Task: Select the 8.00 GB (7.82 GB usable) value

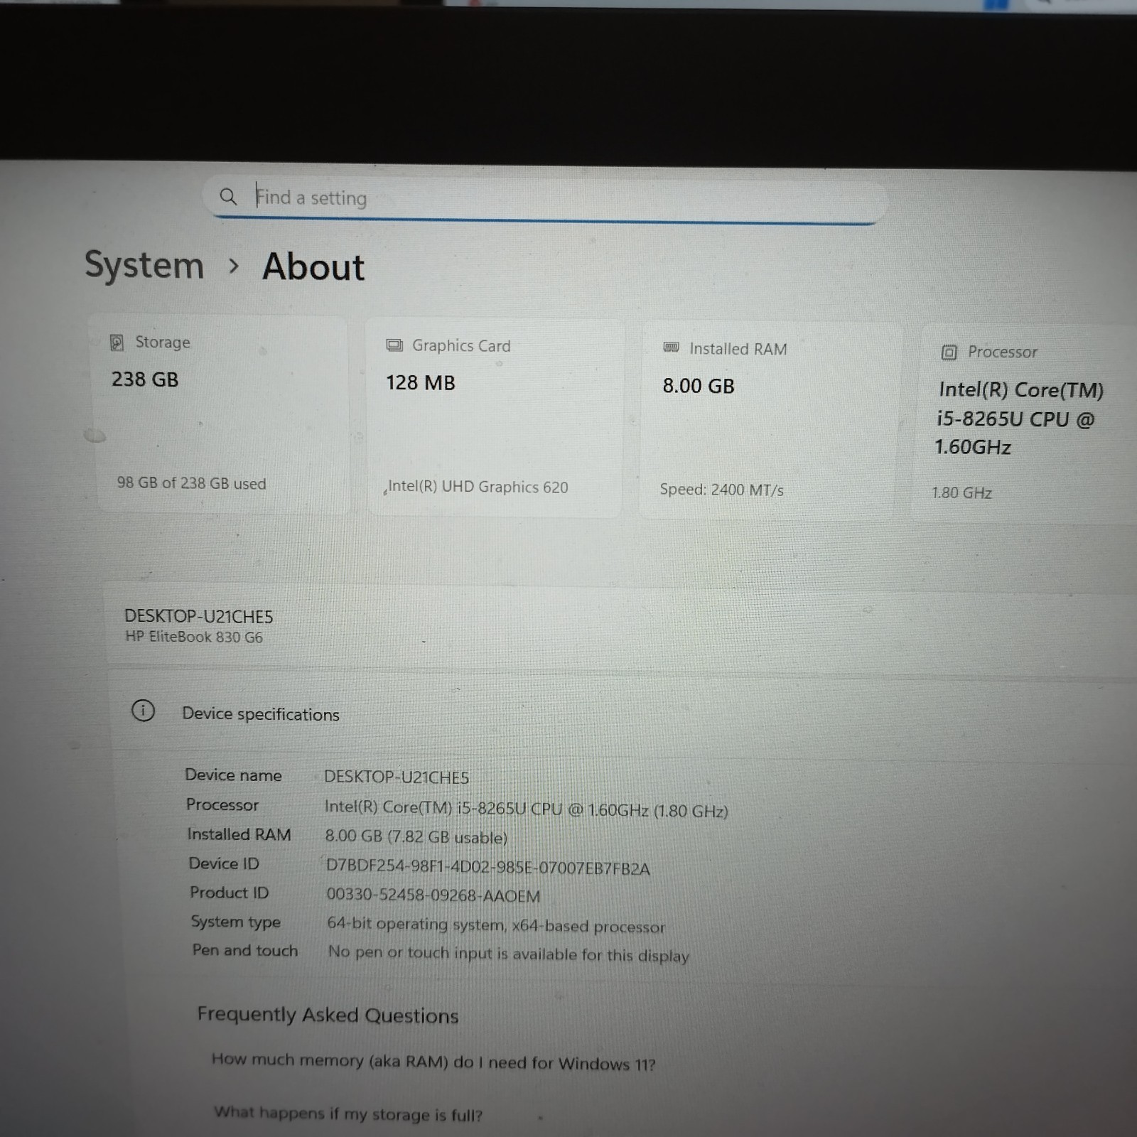Action: click(416, 836)
